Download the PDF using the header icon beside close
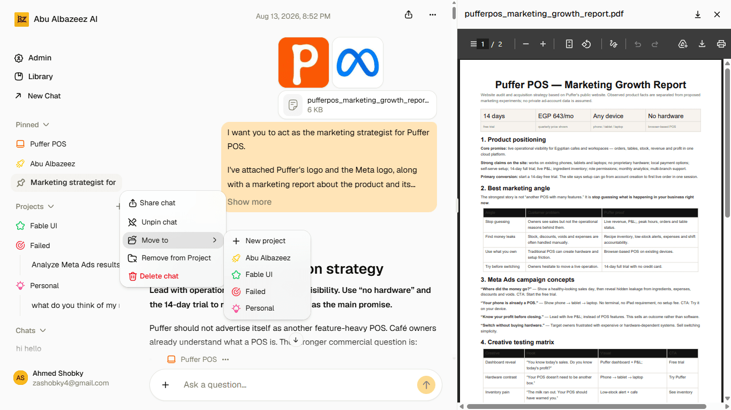Viewport: 731px width, 410px height. coord(698,14)
